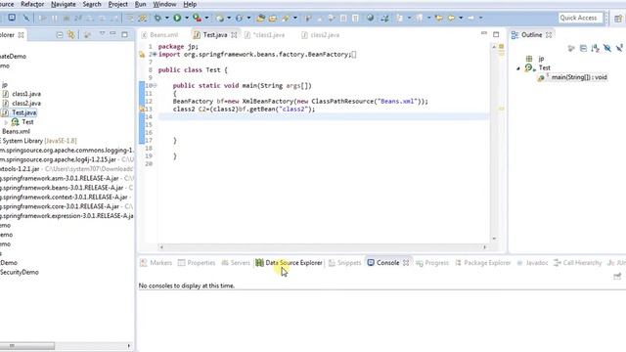
Task: Click the Debug bug icon in toolbar
Action: [157, 18]
